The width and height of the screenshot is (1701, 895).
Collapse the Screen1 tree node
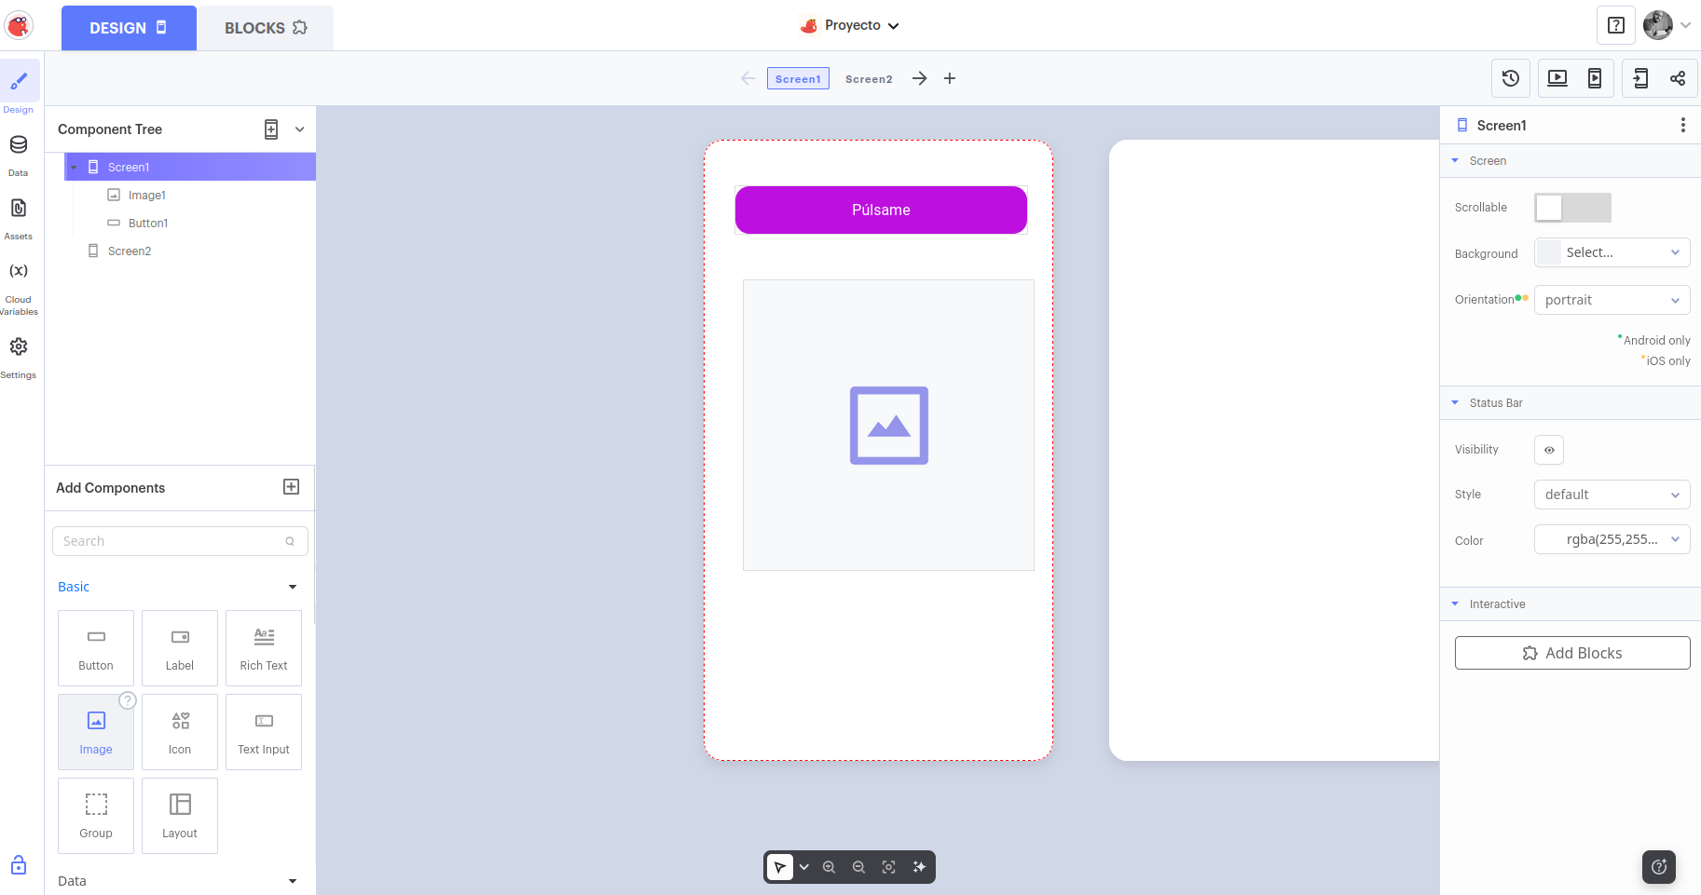74,168
